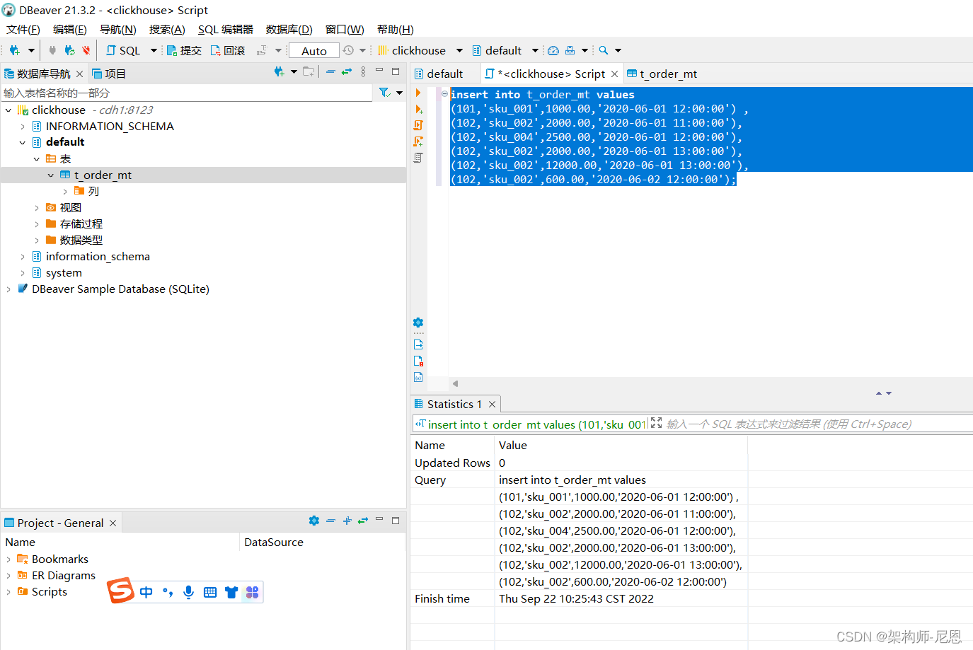This screenshot has height=650, width=973.
Task: Select the Scripts folder in Project panel
Action: [42, 591]
